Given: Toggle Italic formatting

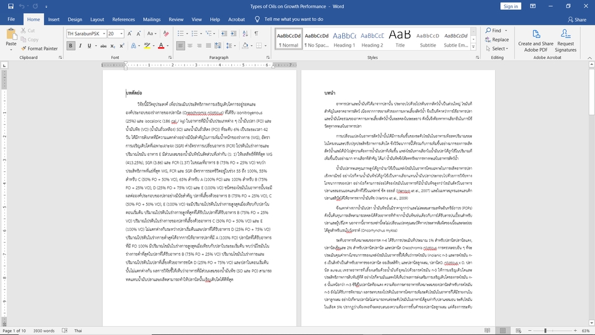Looking at the screenshot, I should pyautogui.click(x=80, y=46).
